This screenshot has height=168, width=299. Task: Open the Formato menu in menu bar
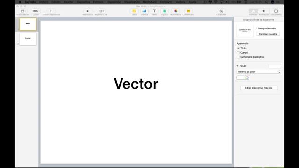pos(98,2)
